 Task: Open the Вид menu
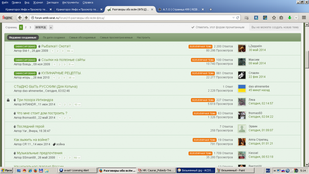point(27,2)
